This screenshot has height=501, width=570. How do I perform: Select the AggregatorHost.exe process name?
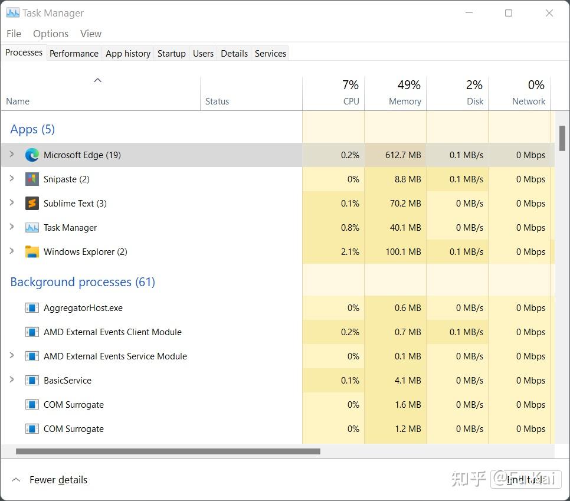pos(83,308)
